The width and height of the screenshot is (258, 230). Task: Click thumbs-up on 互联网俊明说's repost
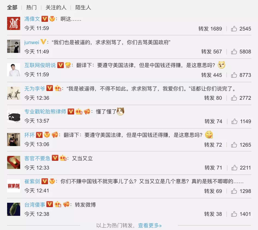point(234,75)
